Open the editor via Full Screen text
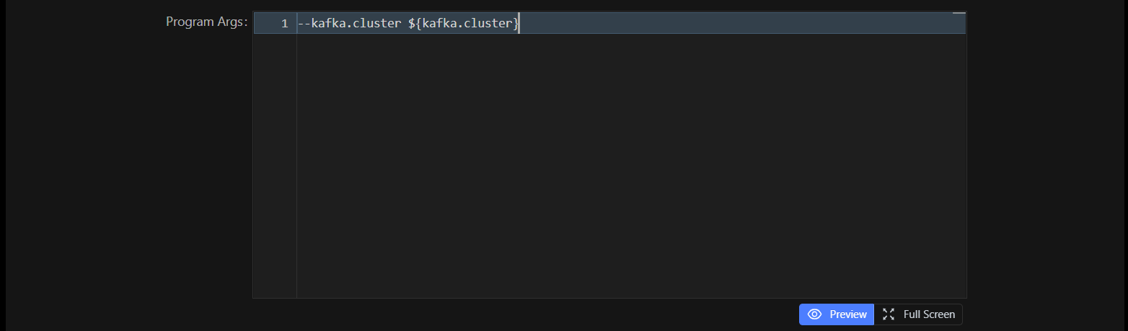1128x331 pixels. pyautogui.click(x=929, y=314)
